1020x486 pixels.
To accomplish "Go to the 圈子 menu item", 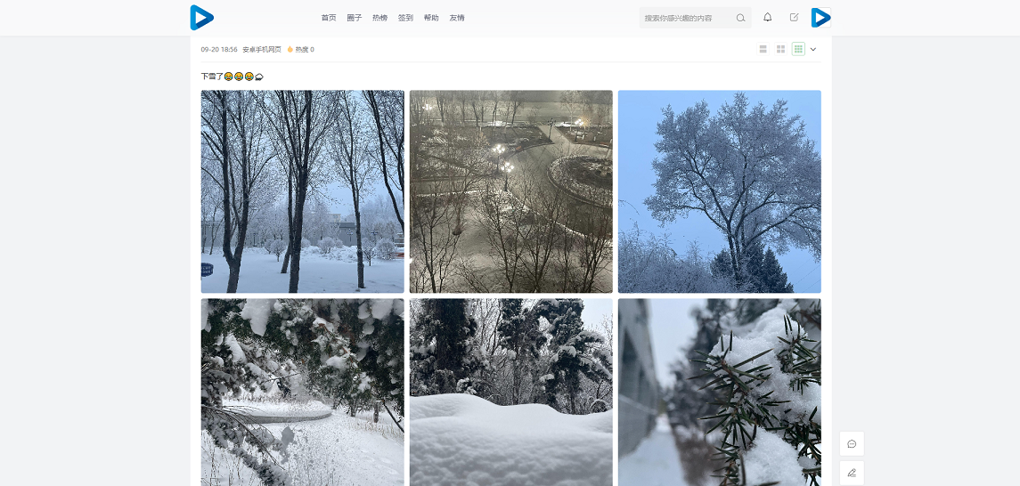I will click(354, 18).
